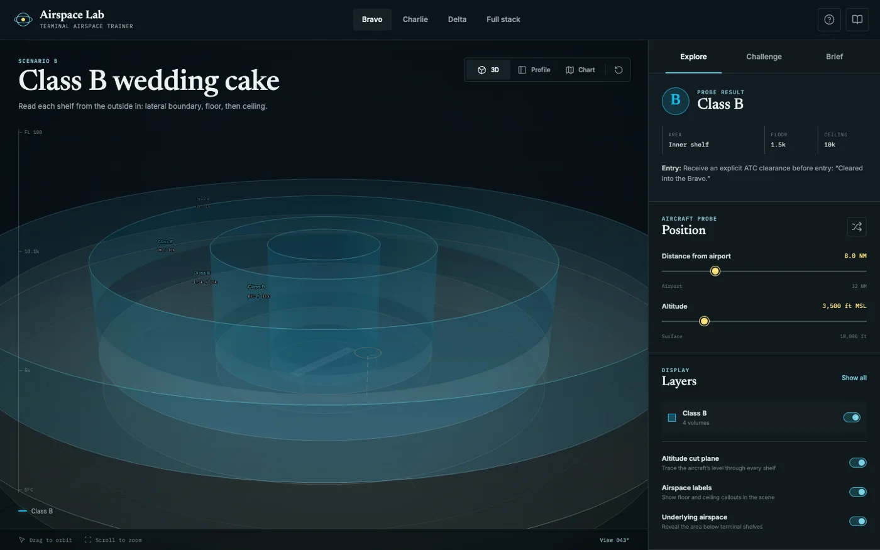Toggle Underlying airspace switch
Viewport: 880px width, 550px height.
tap(858, 521)
